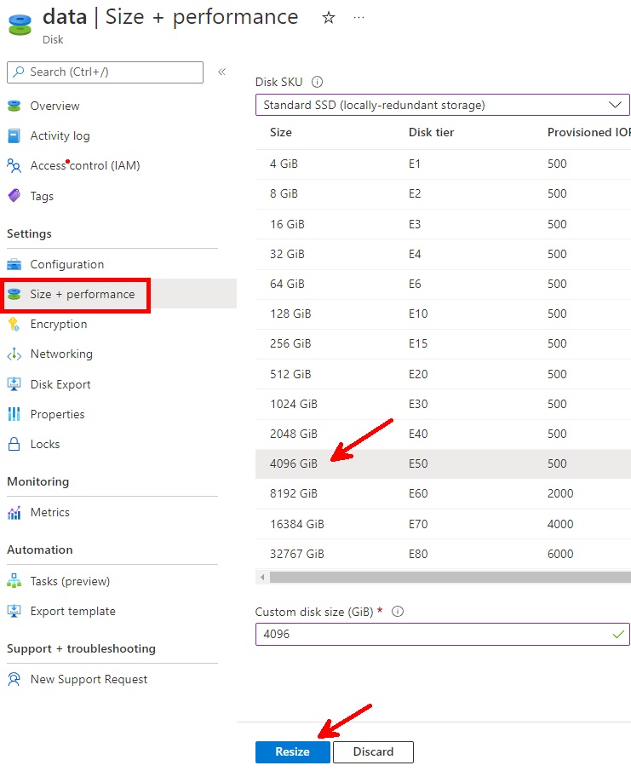Collapse the sidebar with double chevron
The width and height of the screenshot is (631, 777).
tap(222, 72)
